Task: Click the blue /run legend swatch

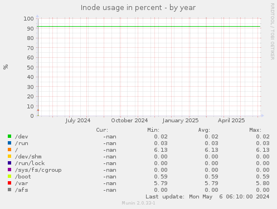Action: (9, 143)
